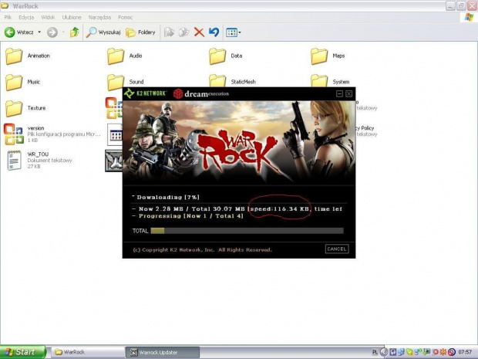Open the Audio folder
This screenshot has height=359, width=478.
tap(116, 56)
